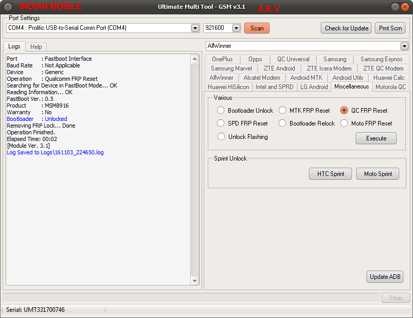Select the SPD FRP Reset option

(221, 123)
